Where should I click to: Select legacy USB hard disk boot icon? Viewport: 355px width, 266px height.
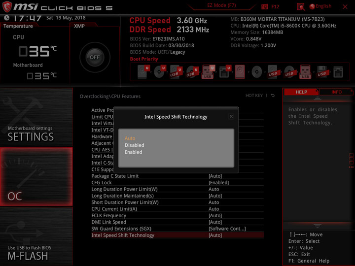point(274,72)
